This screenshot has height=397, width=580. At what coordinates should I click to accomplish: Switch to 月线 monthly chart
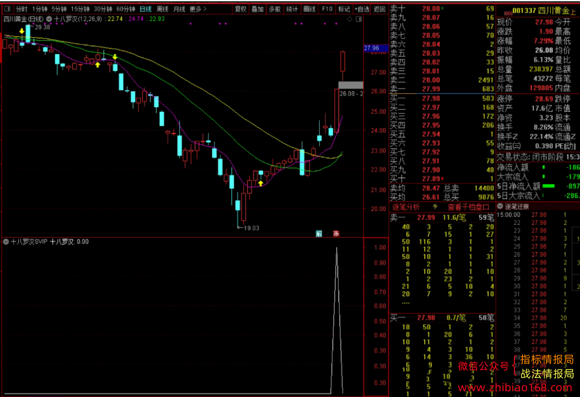(179, 9)
